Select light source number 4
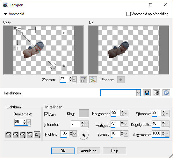The width and height of the screenshot is (173, 158). pos(30,134)
